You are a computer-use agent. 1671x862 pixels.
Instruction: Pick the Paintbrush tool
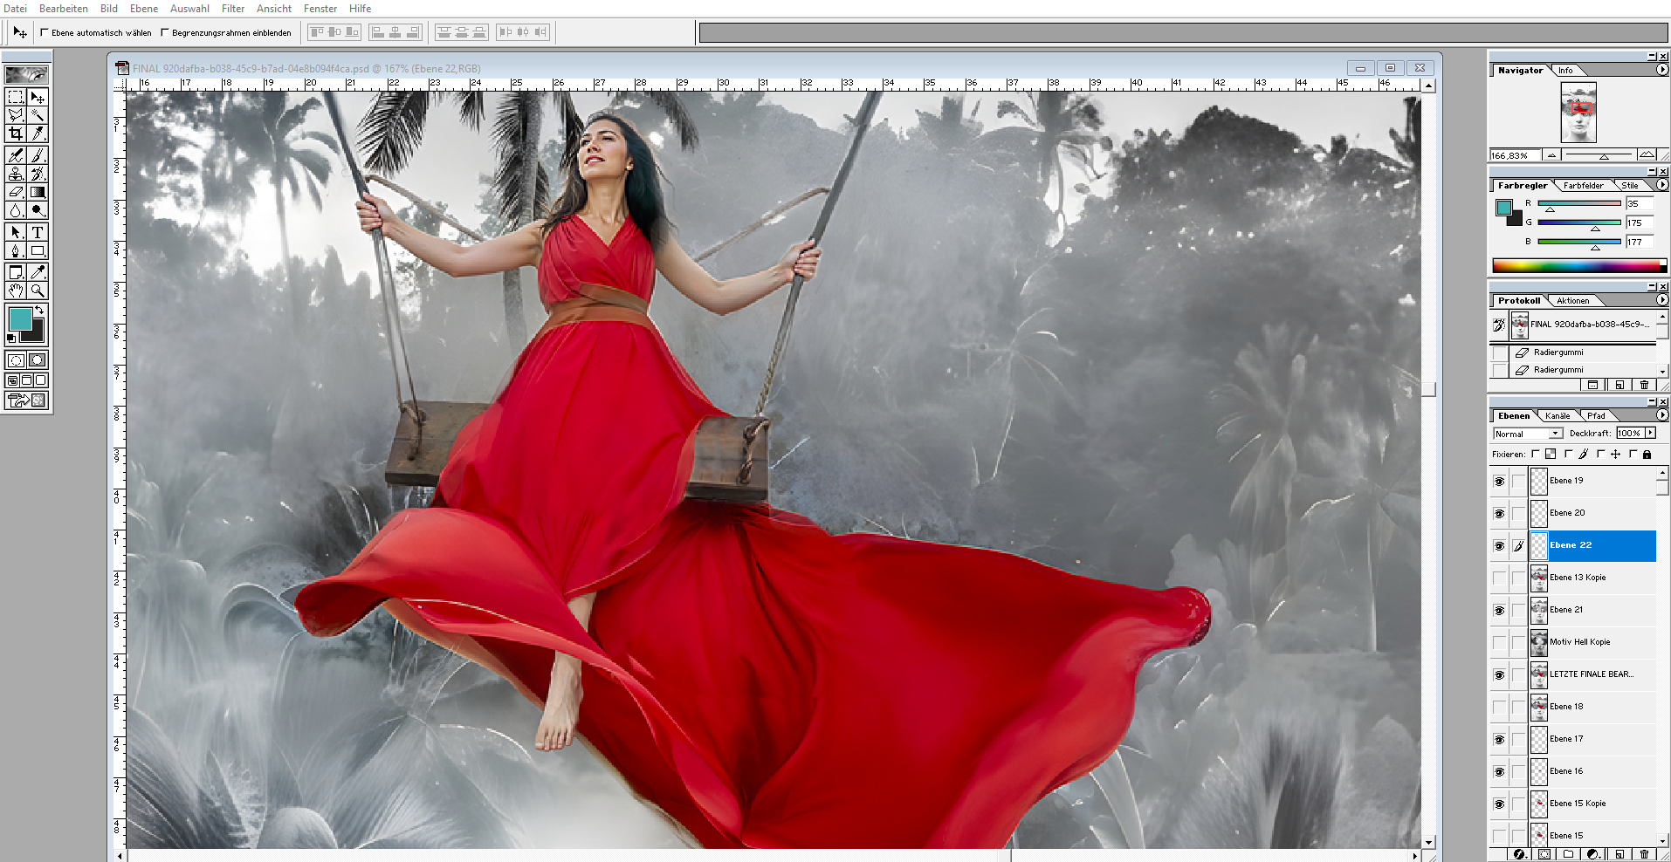pyautogui.click(x=38, y=155)
